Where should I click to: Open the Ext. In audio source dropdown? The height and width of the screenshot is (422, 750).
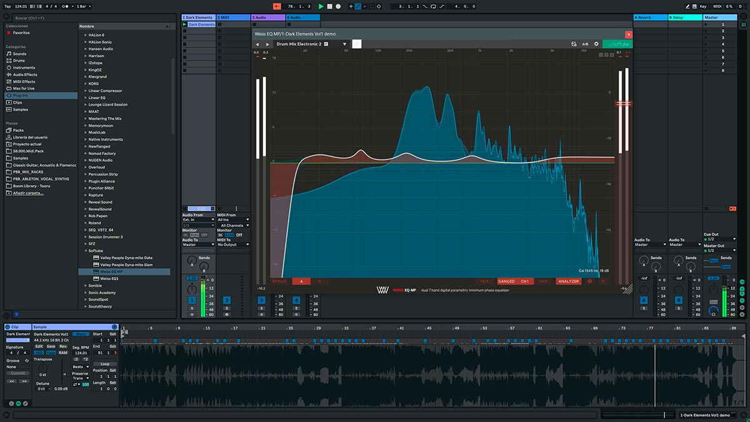[x=197, y=220]
